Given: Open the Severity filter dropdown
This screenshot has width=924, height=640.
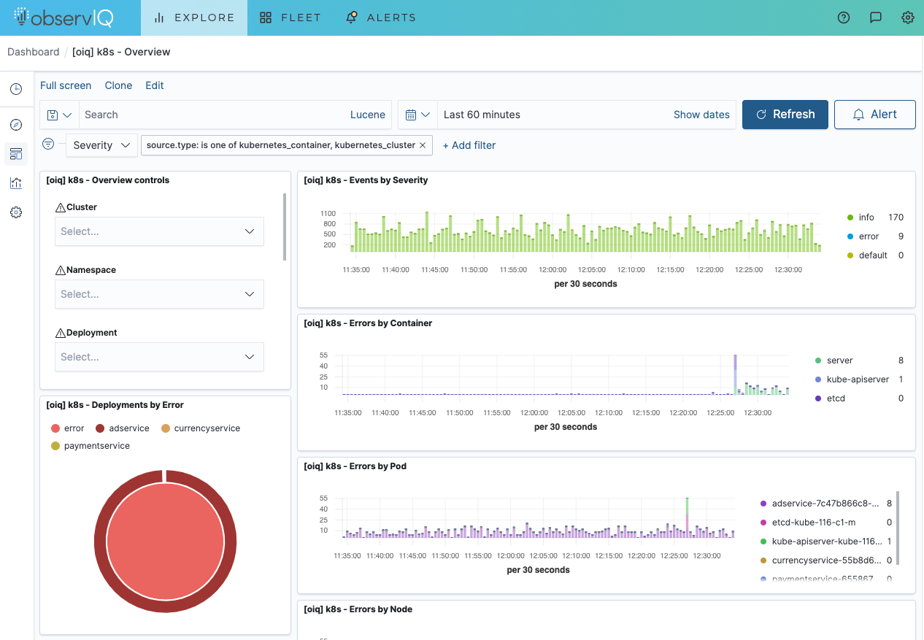Looking at the screenshot, I should 101,145.
